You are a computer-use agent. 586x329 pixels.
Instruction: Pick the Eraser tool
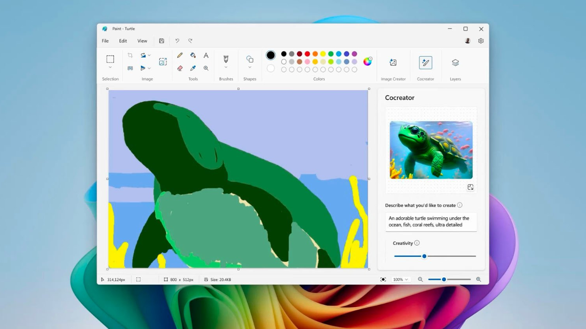pyautogui.click(x=180, y=68)
